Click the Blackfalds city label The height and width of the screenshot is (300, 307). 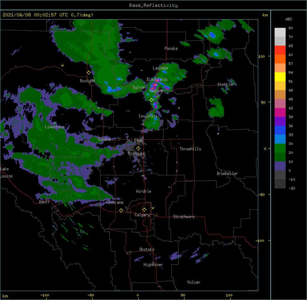[x=157, y=79]
